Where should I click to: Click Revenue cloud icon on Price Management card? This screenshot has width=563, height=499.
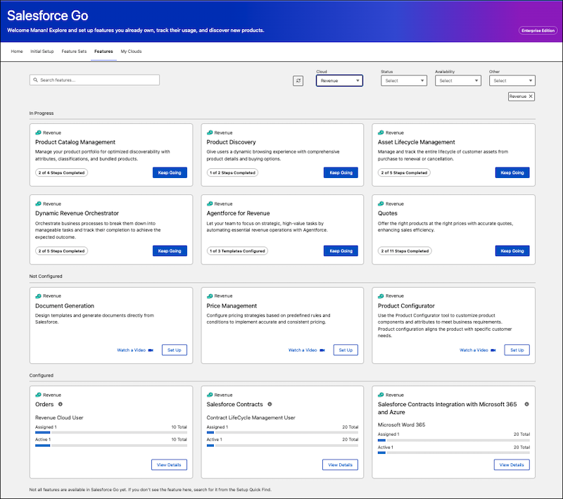pyautogui.click(x=210, y=296)
